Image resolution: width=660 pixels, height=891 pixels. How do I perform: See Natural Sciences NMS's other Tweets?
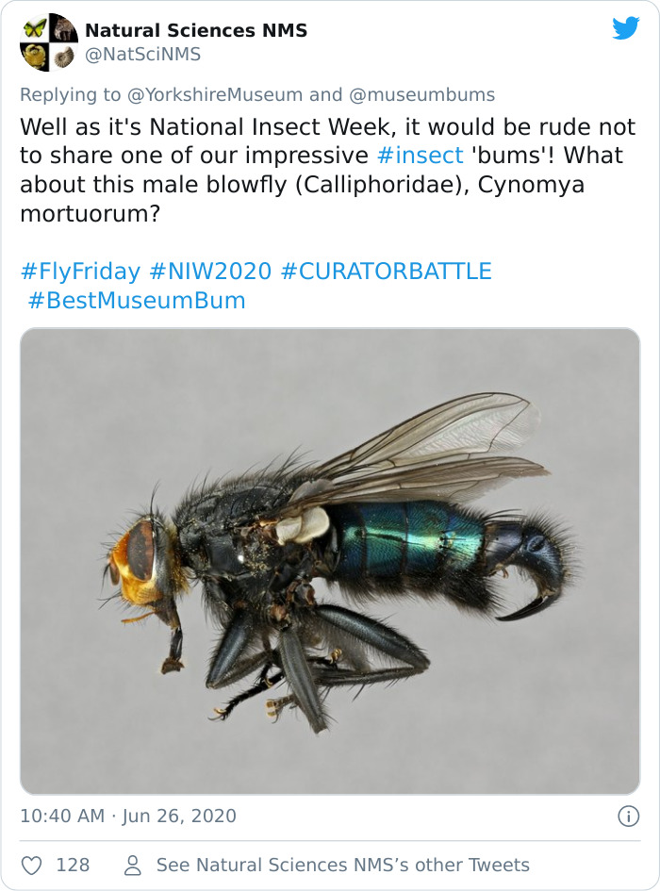[343, 866]
